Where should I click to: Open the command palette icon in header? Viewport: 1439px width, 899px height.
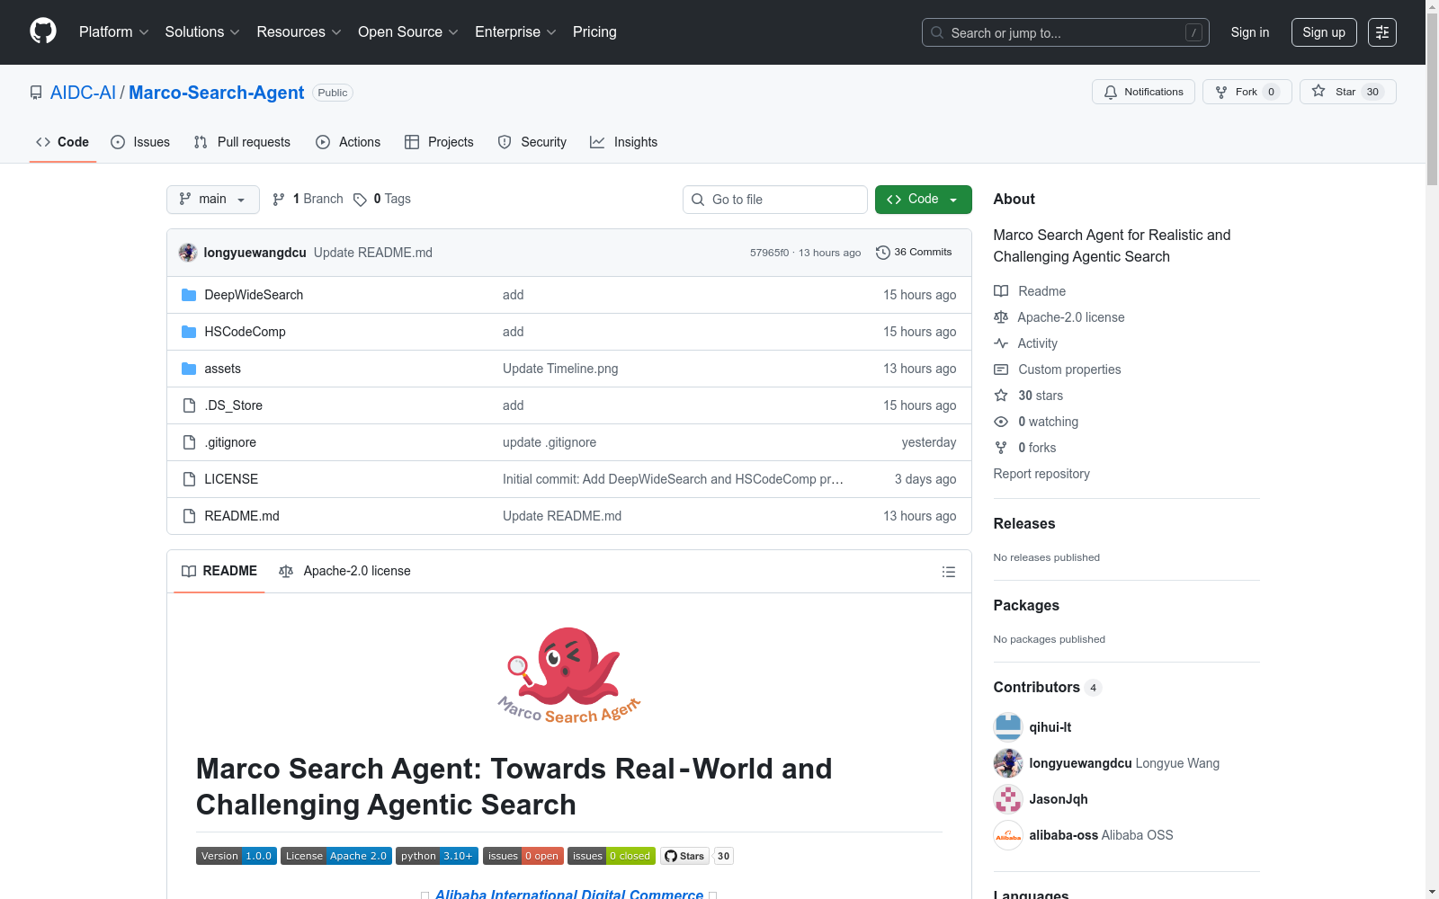click(x=1382, y=32)
